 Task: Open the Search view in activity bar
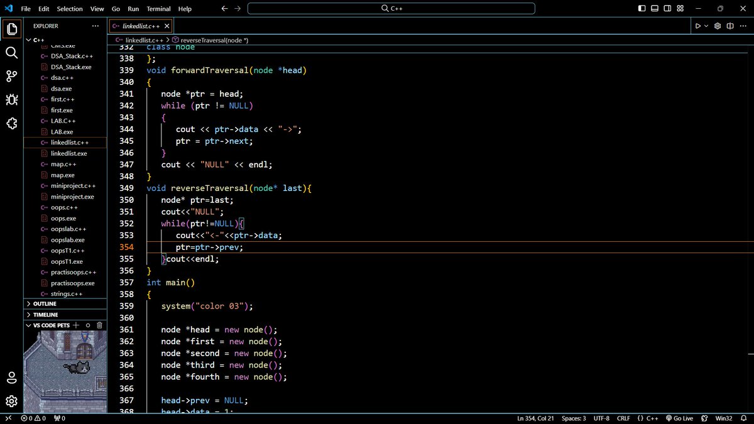(x=11, y=52)
